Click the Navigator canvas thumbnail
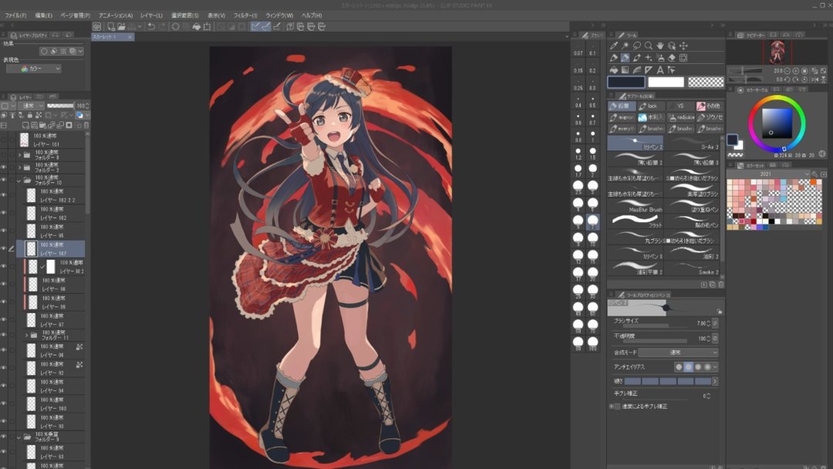833x469 pixels. [x=777, y=52]
